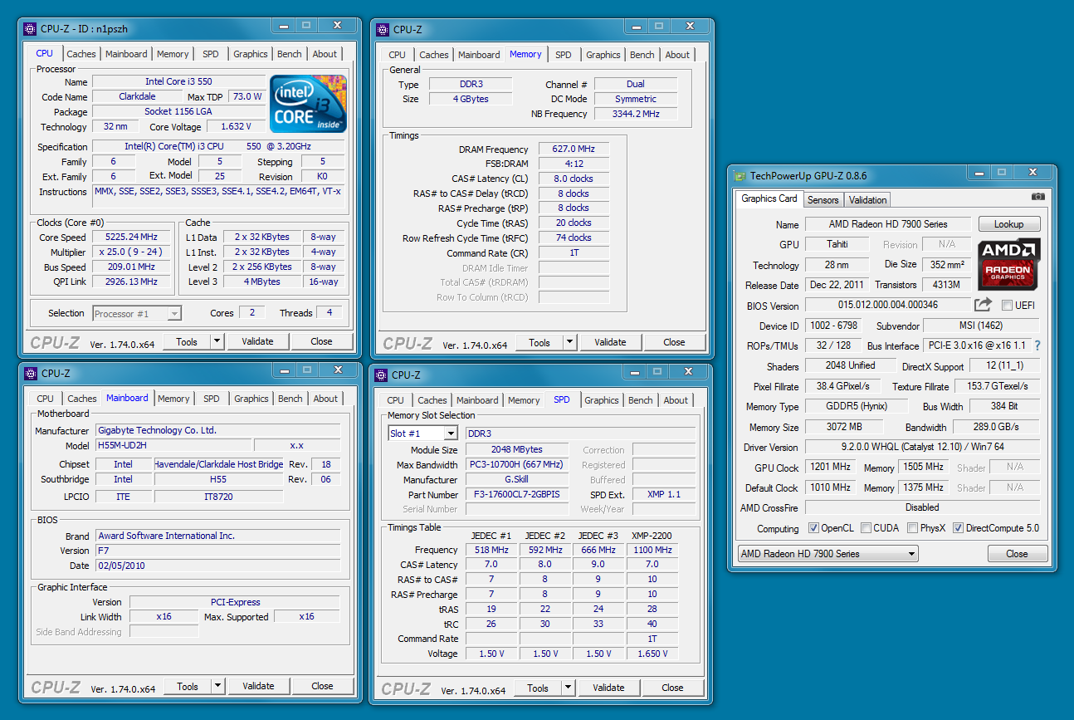Click the GPU-Z screenshot camera icon
The height and width of the screenshot is (720, 1074).
coord(1038,197)
